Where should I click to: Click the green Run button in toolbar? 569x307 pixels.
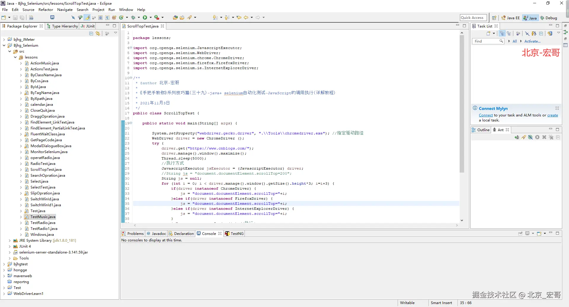tap(145, 18)
